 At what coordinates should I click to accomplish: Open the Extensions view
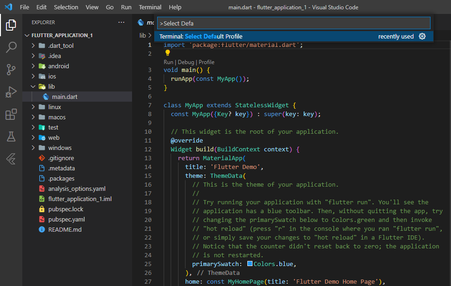click(x=11, y=114)
